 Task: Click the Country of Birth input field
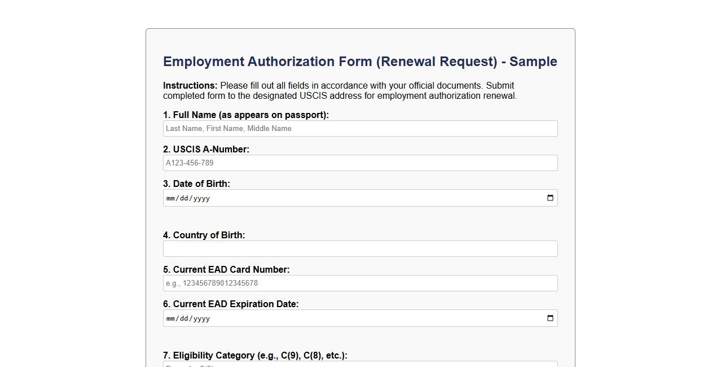[x=360, y=248]
